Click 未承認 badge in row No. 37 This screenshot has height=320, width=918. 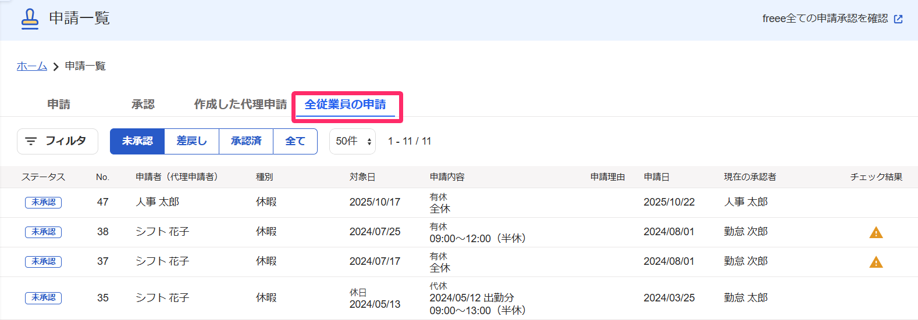point(44,261)
